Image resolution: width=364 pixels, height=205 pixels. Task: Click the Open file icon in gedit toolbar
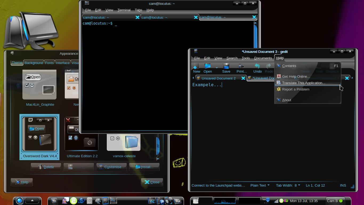(x=208, y=66)
